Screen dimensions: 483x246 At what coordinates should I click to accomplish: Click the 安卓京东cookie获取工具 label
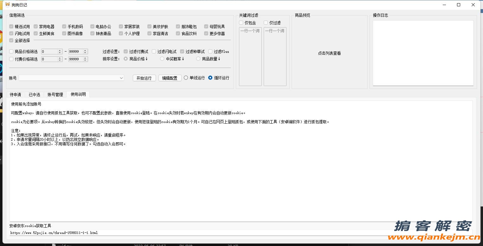coord(30,226)
